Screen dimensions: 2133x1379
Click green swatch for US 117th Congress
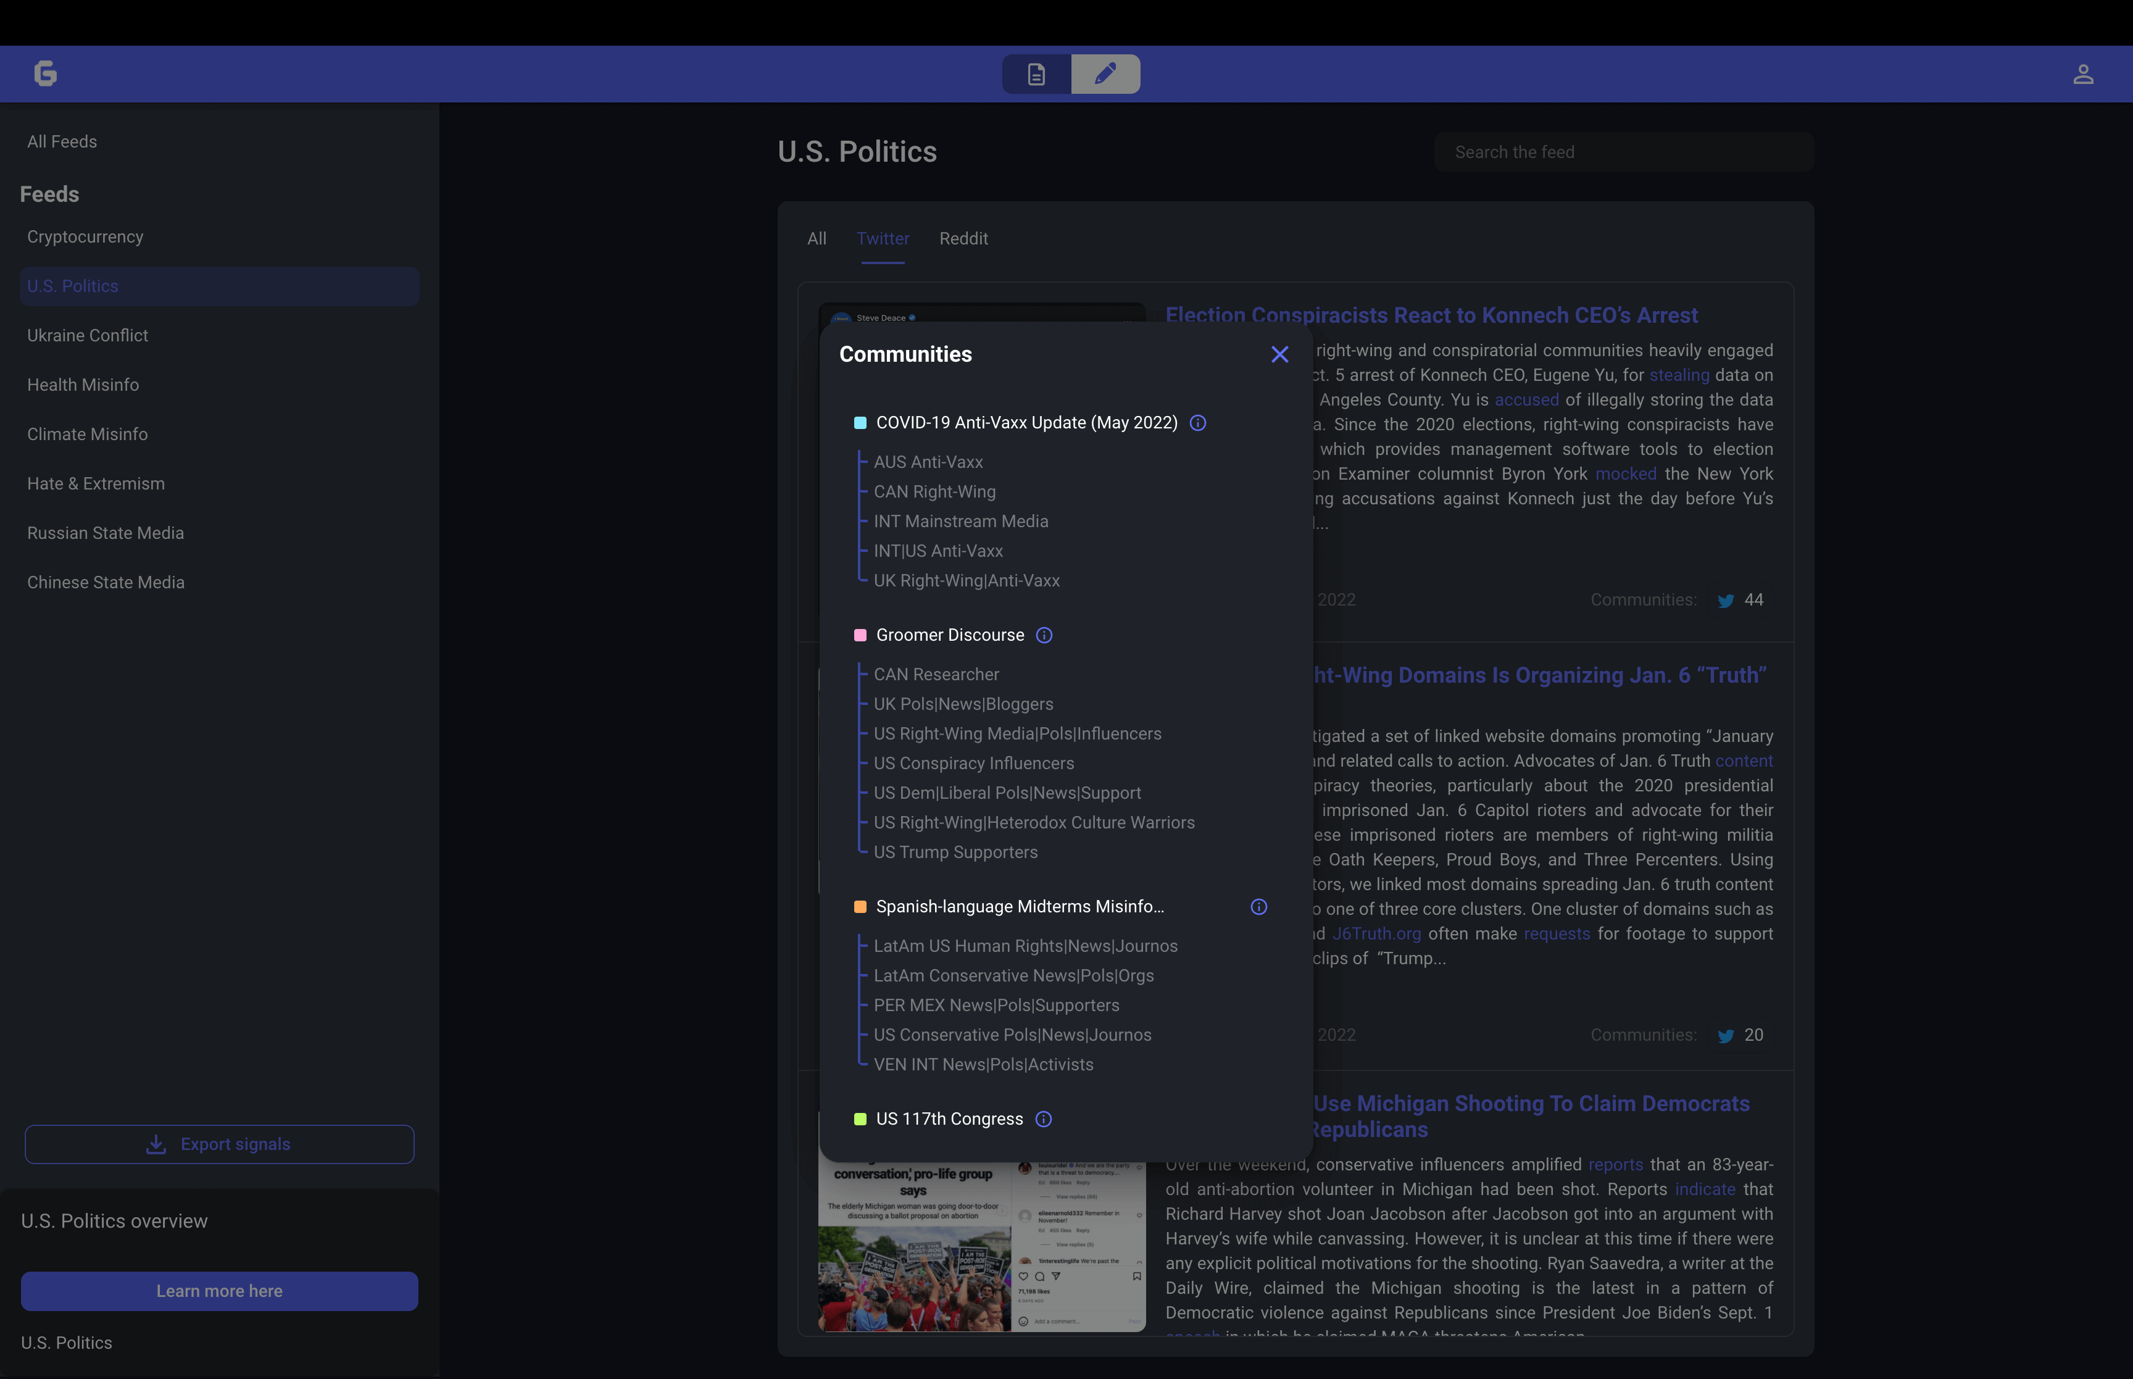[860, 1119]
